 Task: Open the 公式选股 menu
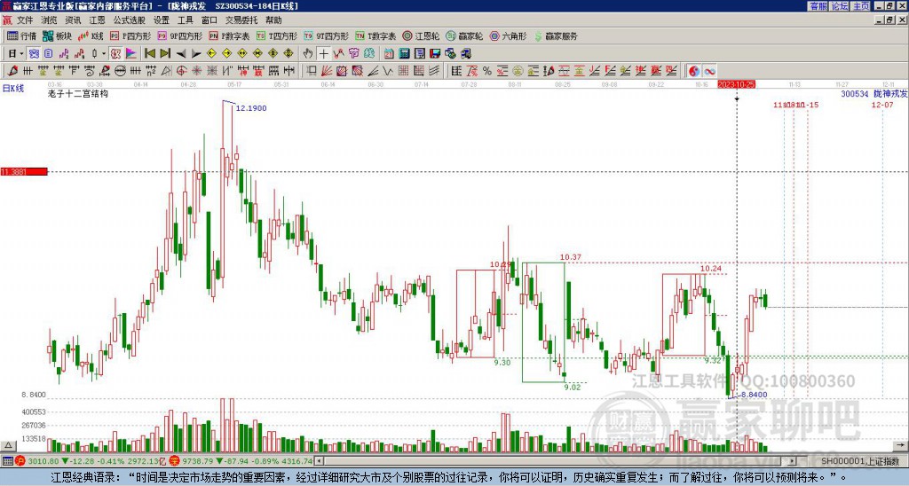129,20
